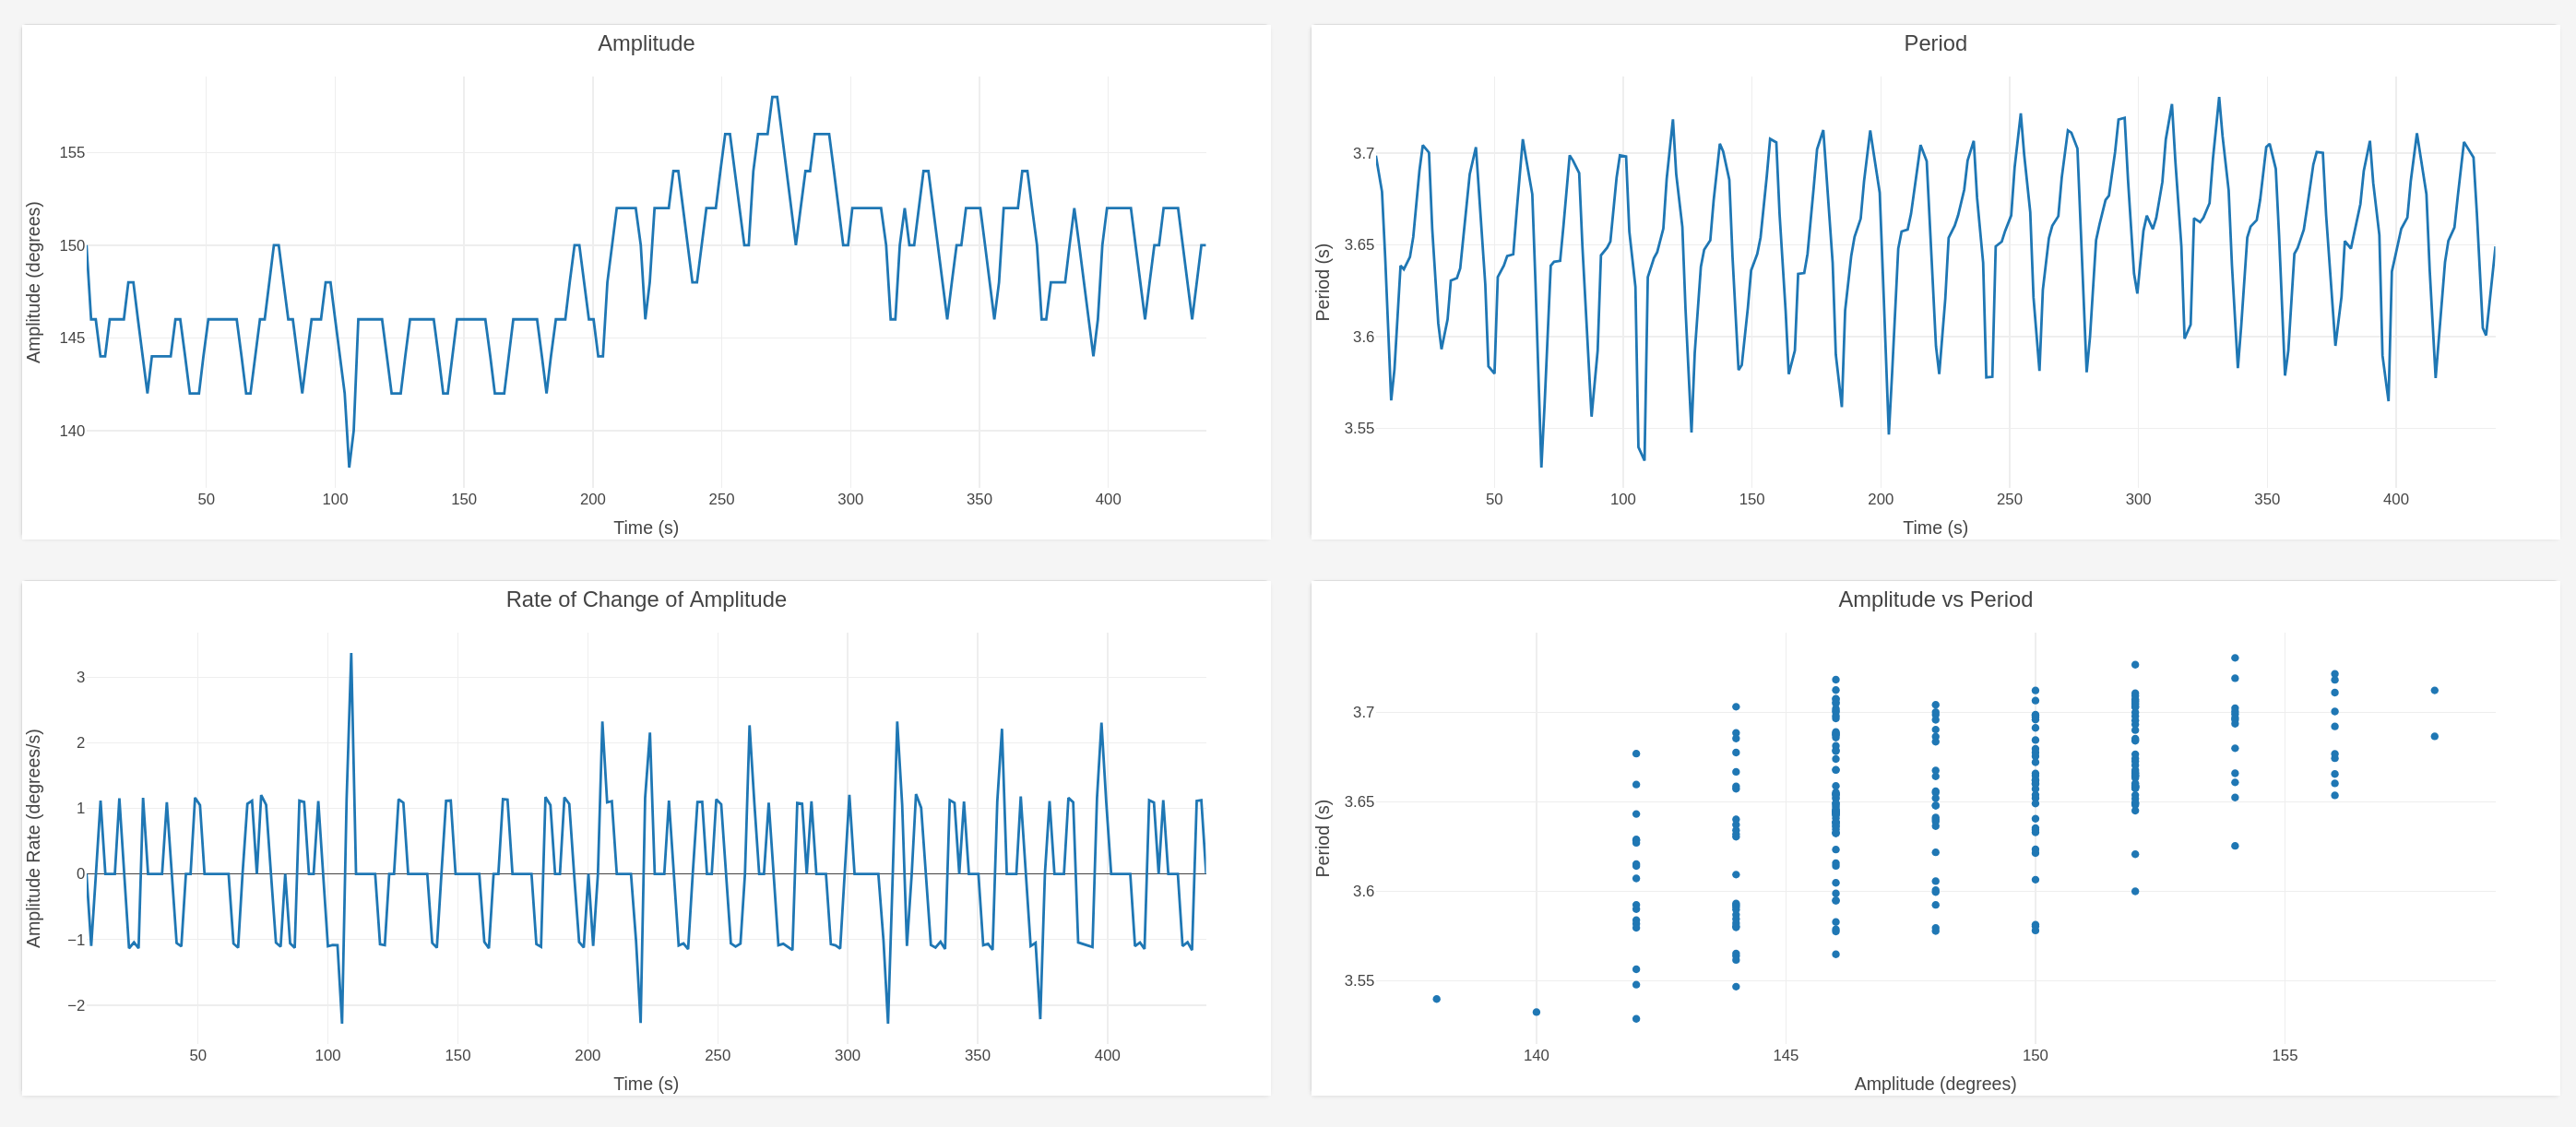
Task: Click the 155 tick on the Amplitude chart y-axis
Action: click(72, 153)
